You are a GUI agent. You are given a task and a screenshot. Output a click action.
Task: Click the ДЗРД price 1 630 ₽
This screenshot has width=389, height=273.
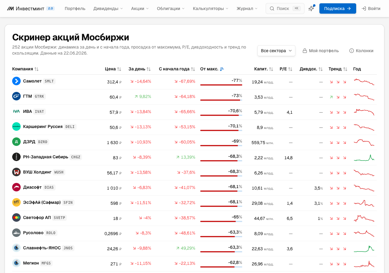tap(114, 142)
